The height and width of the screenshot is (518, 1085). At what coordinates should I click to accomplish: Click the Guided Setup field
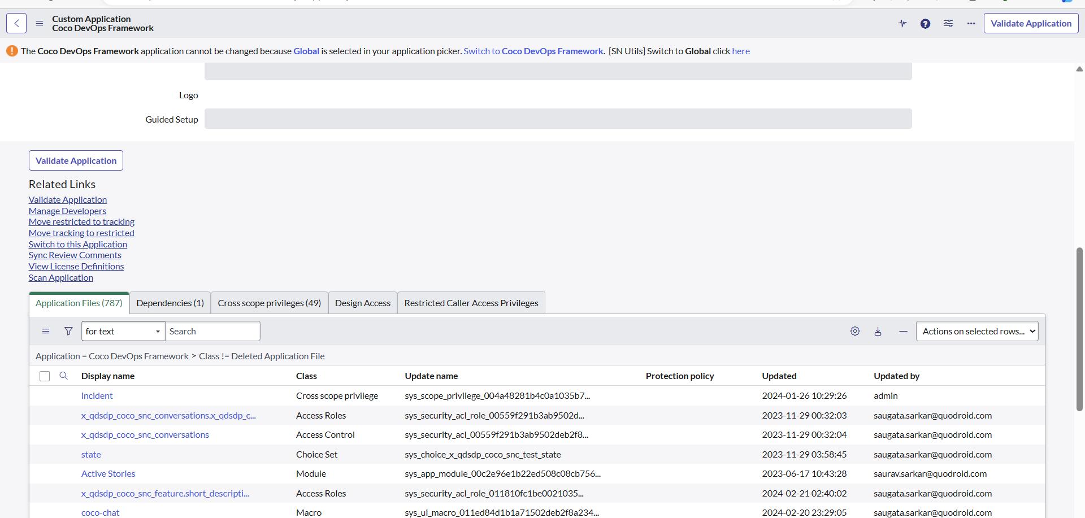tap(558, 119)
